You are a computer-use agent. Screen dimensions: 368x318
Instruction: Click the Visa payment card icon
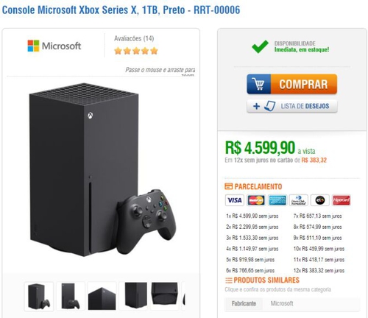point(235,200)
